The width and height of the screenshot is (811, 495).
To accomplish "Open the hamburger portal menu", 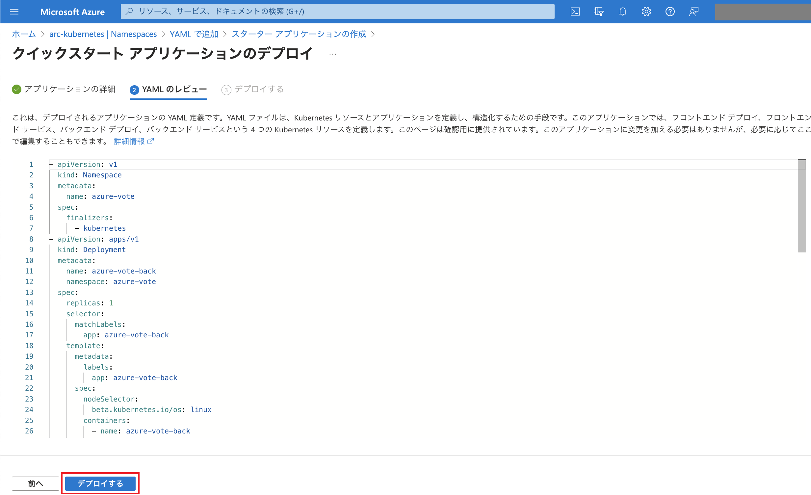I will 14,12.
